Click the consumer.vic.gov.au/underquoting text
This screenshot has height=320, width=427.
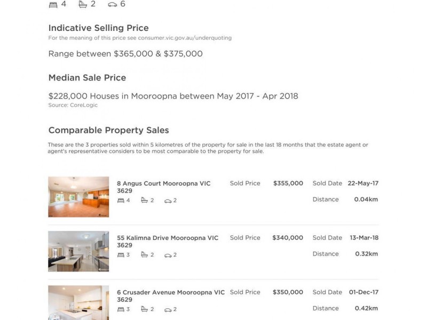point(185,38)
